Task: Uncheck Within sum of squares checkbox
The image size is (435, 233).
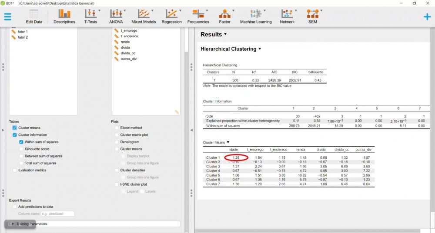Action: (21, 142)
